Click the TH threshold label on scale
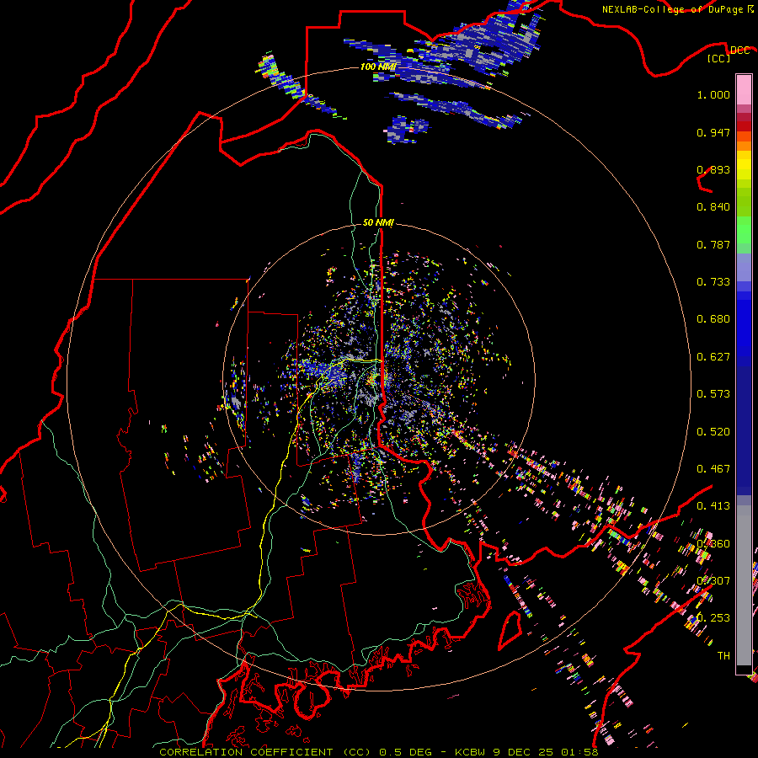The height and width of the screenshot is (758, 758). pos(723,656)
